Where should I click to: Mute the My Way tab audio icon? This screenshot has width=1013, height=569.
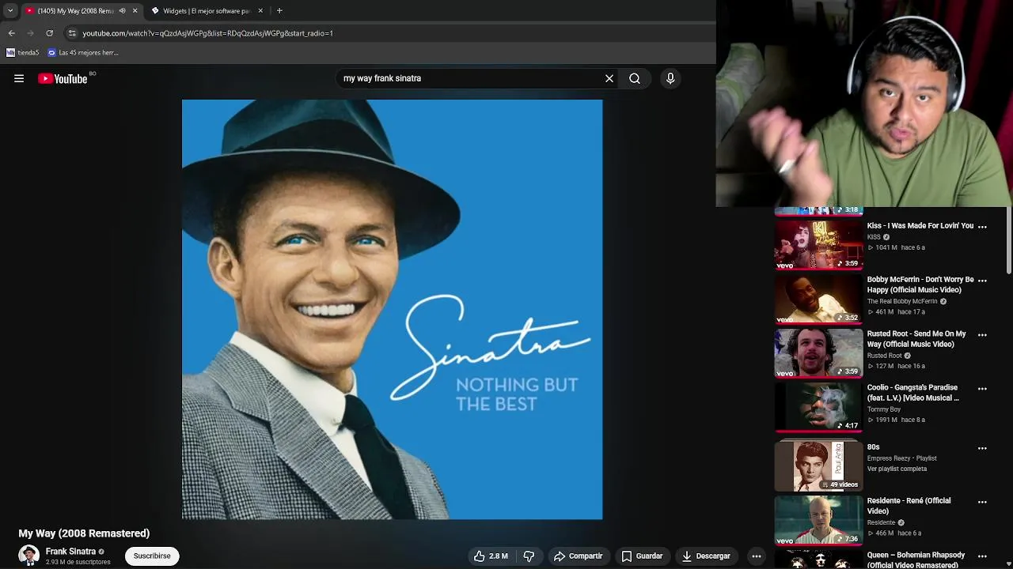122,11
